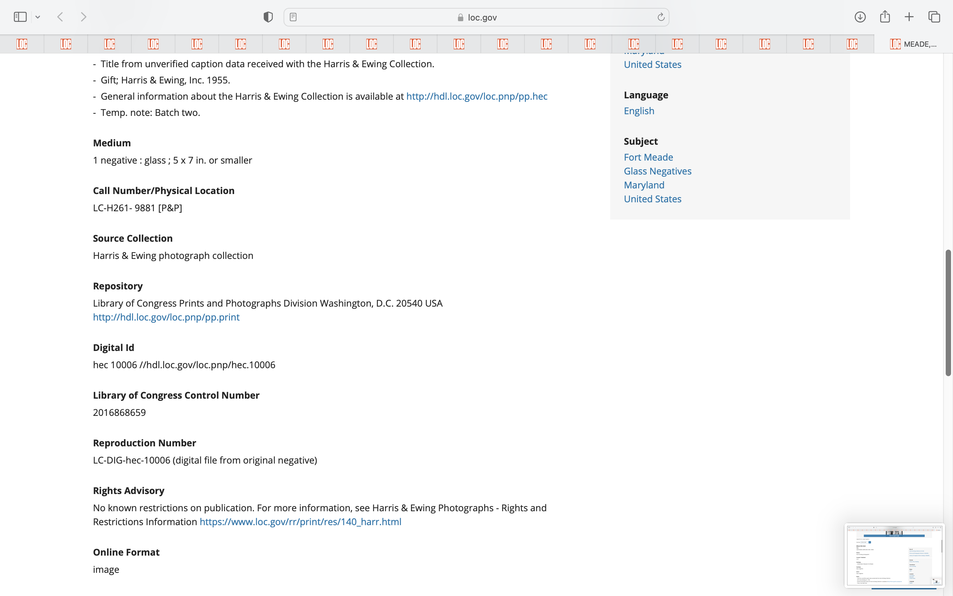Viewport: 953px width, 596px height.
Task: Switch to the MEADE tab
Action: click(x=913, y=44)
